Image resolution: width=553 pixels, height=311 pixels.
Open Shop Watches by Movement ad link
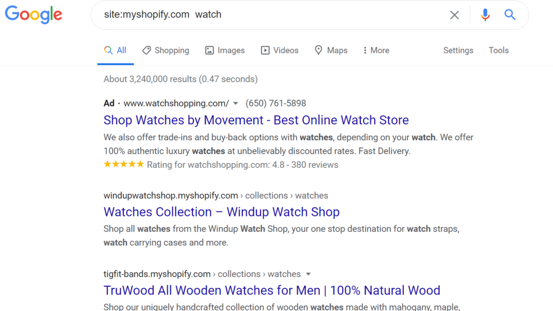click(x=256, y=120)
